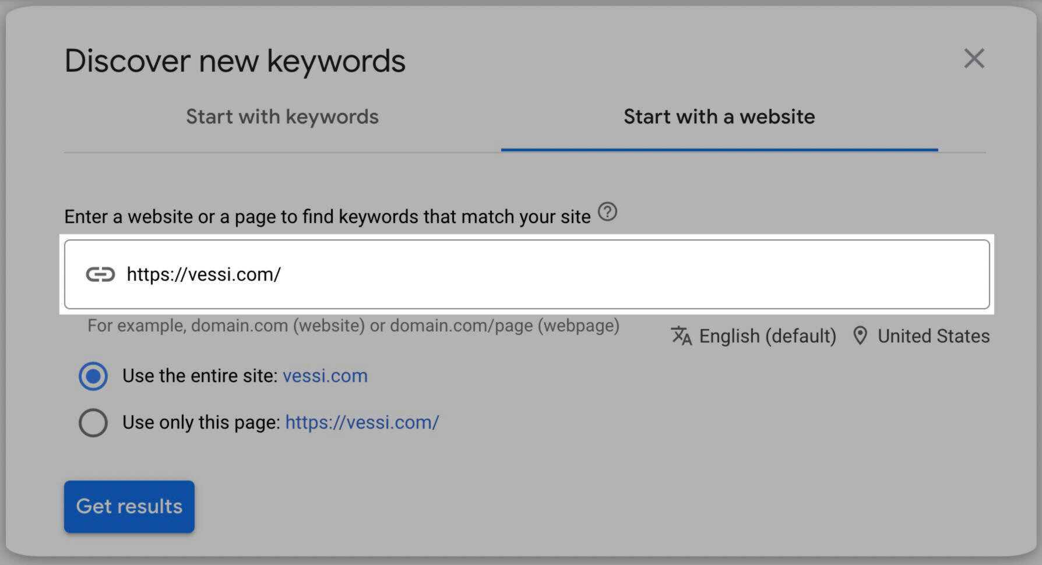Image resolution: width=1042 pixels, height=565 pixels.
Task: Click the 'For example, domain.com' hint text
Action: click(x=353, y=325)
